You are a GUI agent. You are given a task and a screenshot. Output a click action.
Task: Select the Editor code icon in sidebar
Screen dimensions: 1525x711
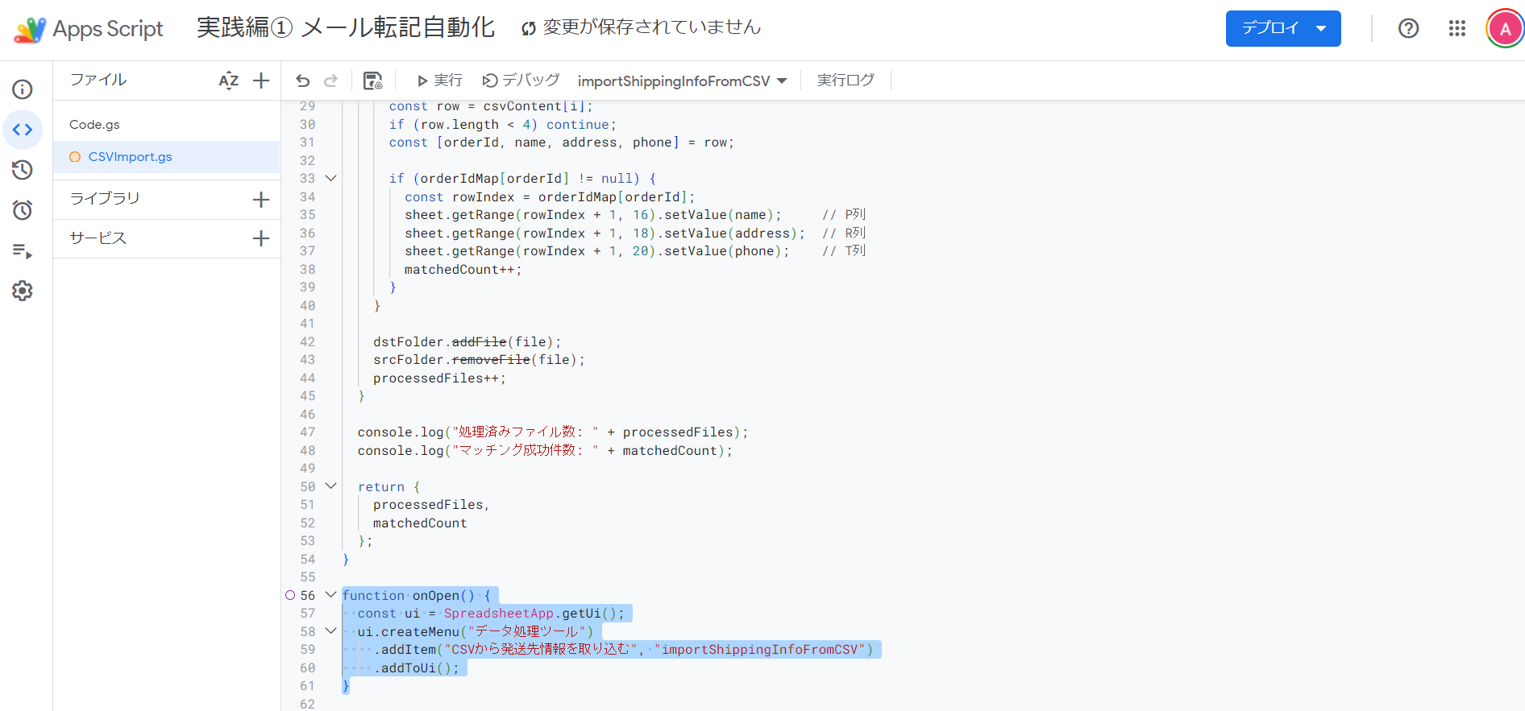click(23, 130)
